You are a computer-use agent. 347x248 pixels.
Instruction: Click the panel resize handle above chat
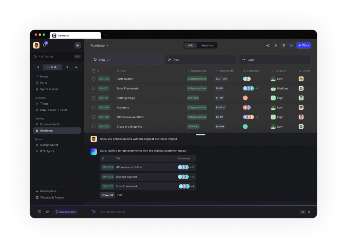click(200, 135)
